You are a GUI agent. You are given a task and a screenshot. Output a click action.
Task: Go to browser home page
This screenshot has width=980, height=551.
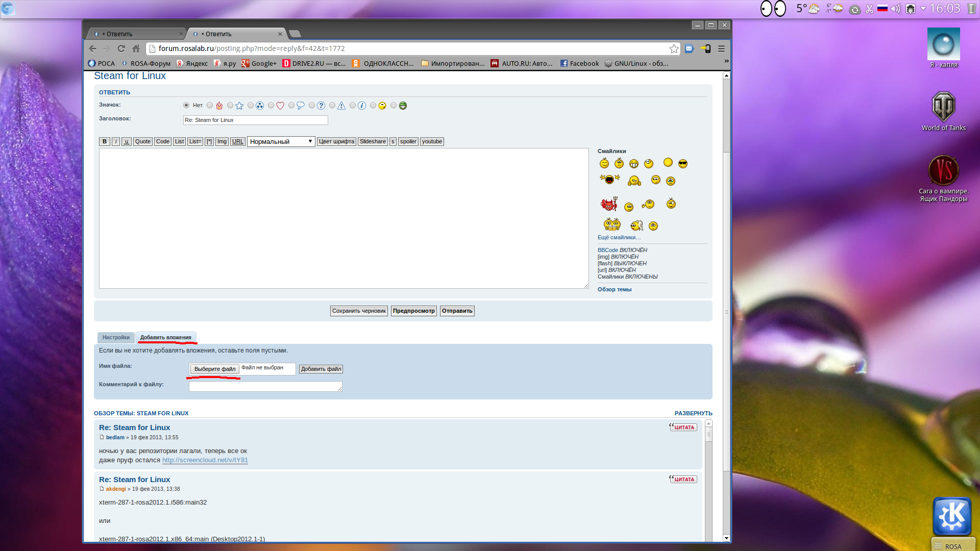[136, 48]
